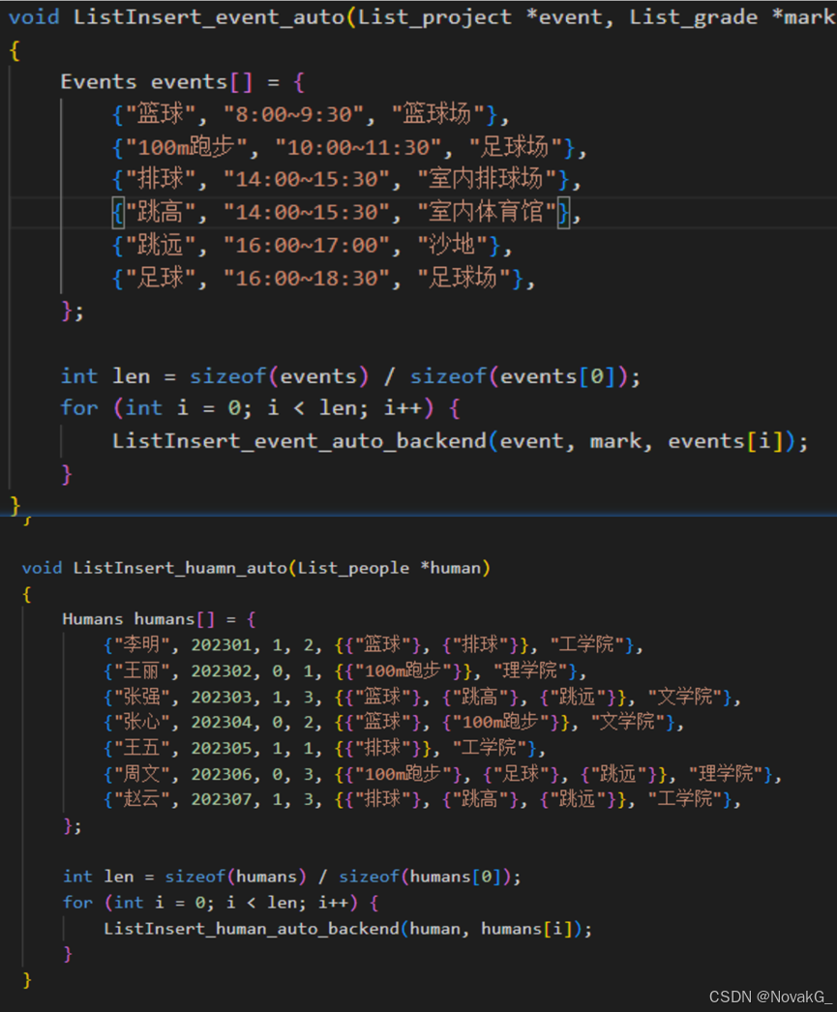Click the "室内体育馆" location string
837x1012 pixels.
click(487, 212)
